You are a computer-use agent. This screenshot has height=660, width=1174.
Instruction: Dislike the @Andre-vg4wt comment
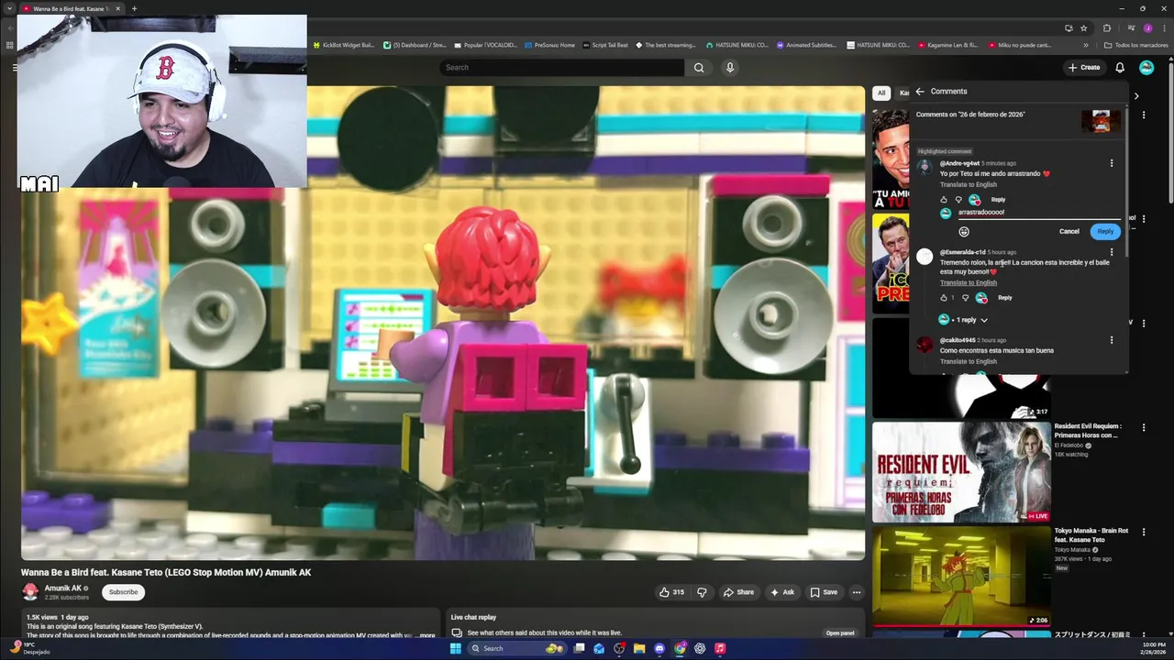(958, 200)
